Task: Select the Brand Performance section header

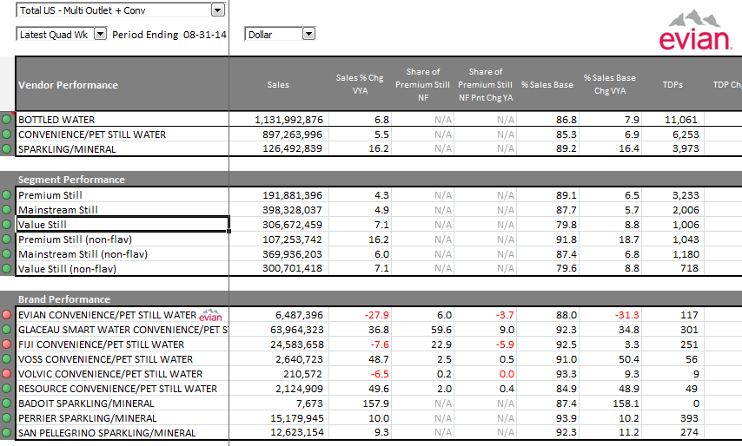Action: [66, 299]
